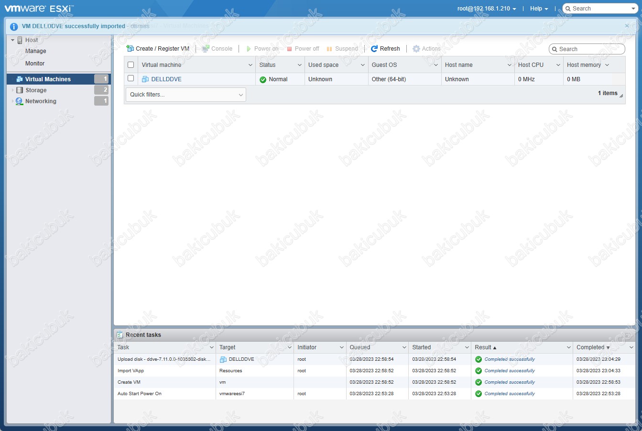The image size is (642, 431).
Task: Click the green Normal status icon
Action: click(263, 80)
